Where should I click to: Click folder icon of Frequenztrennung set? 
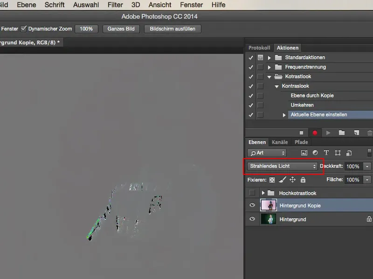[x=278, y=67]
